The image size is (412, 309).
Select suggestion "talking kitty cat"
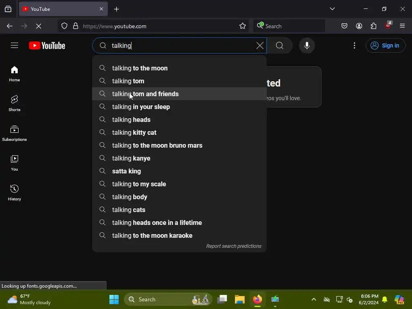click(x=179, y=132)
